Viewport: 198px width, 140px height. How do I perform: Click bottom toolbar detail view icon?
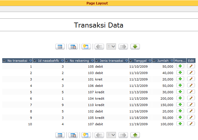73,135
